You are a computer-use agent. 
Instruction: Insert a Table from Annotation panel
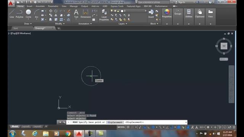(93, 19)
